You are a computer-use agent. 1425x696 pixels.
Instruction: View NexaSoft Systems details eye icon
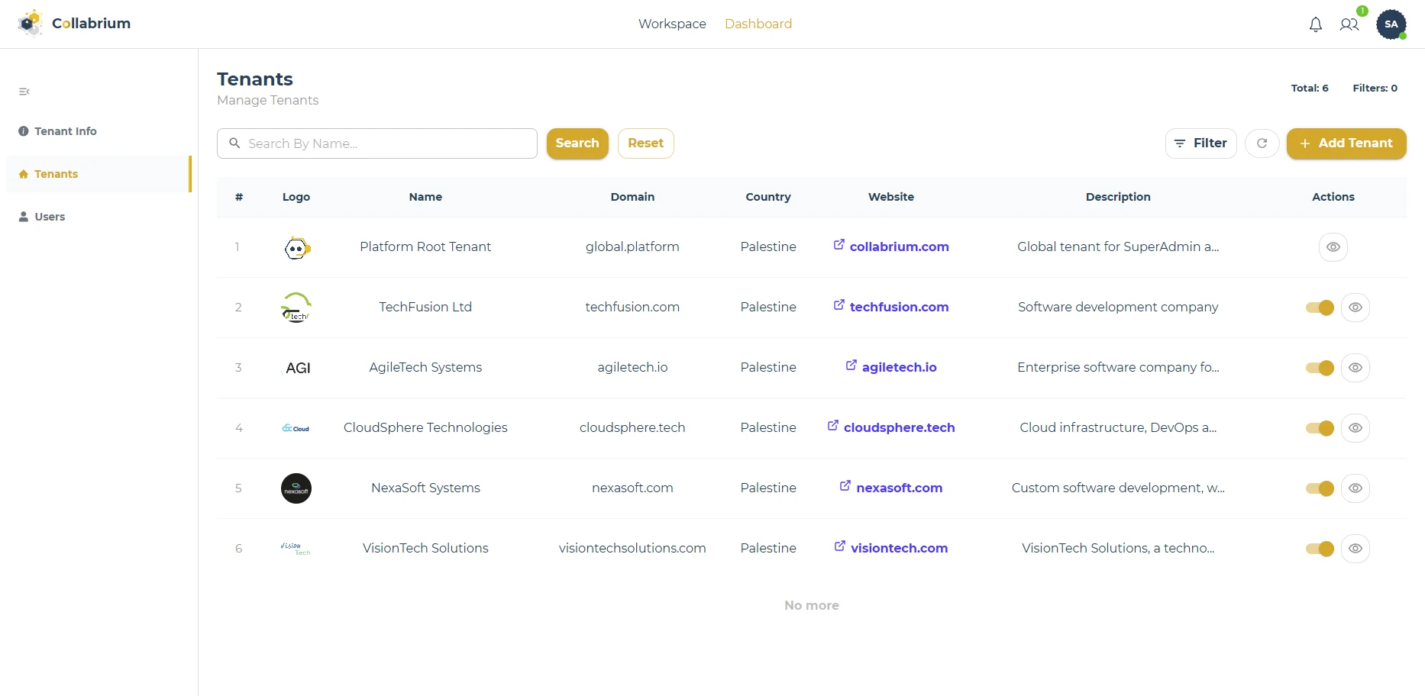(x=1356, y=488)
